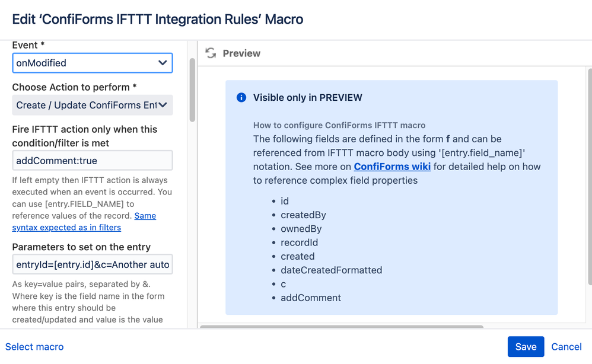This screenshot has height=364, width=592.
Task: Click the Select macro link
Action: pos(34,347)
